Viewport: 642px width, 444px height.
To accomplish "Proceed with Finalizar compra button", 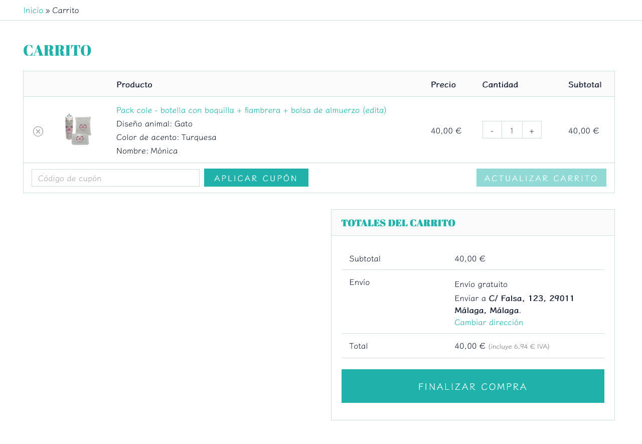I will point(472,386).
